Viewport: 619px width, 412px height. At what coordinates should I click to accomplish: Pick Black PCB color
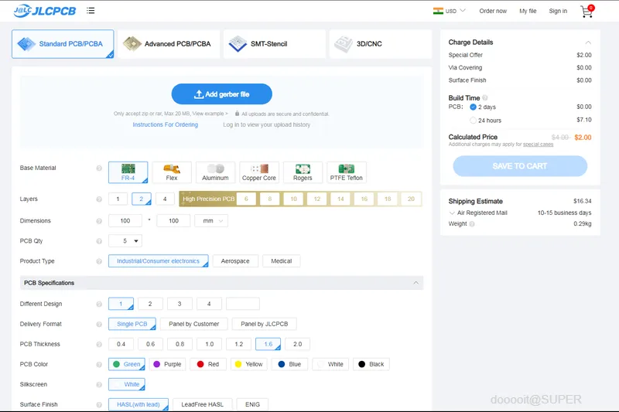click(371, 364)
